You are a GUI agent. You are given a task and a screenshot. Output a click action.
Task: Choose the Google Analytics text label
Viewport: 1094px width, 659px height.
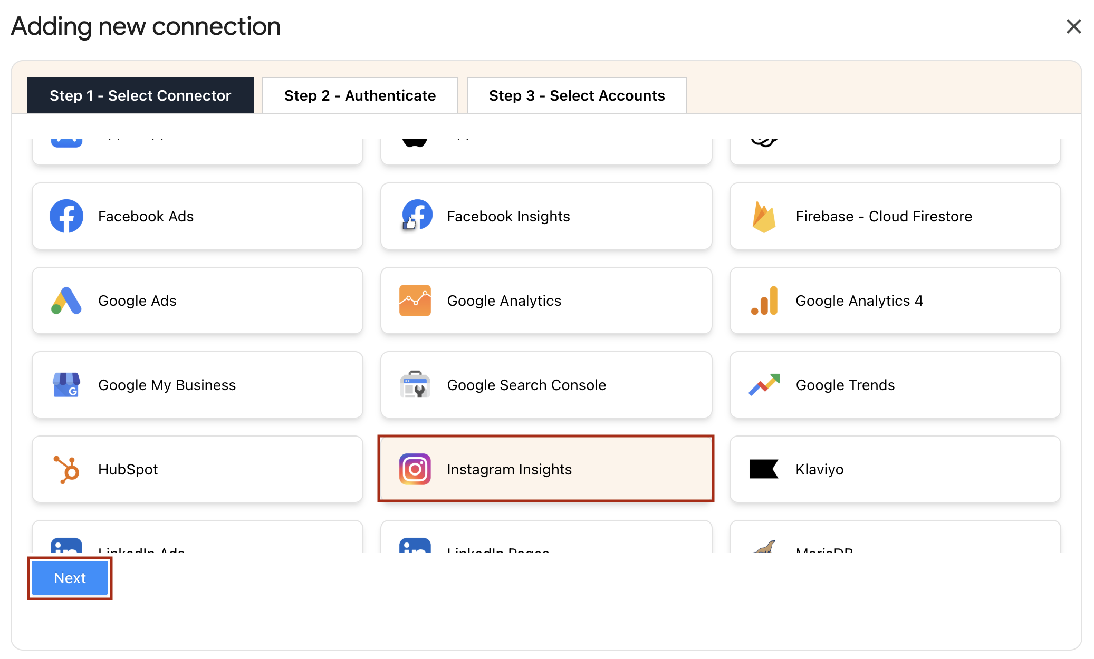(x=504, y=301)
